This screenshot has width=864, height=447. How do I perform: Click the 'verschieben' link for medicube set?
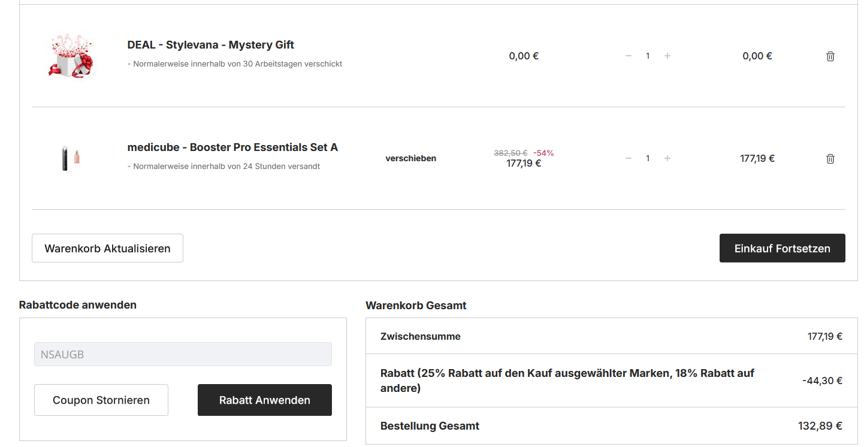tap(410, 158)
